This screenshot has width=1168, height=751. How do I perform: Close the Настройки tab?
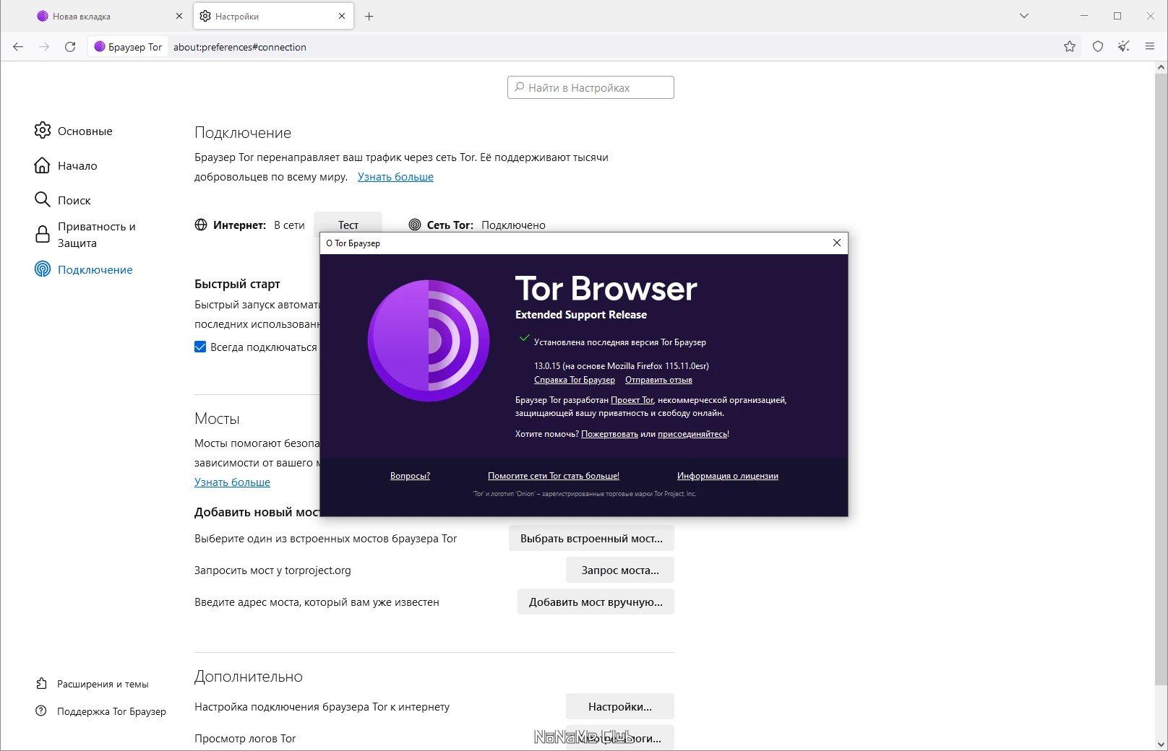pos(342,16)
